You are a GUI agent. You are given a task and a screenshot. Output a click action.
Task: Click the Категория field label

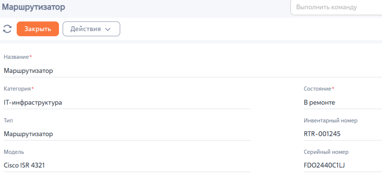click(x=17, y=89)
